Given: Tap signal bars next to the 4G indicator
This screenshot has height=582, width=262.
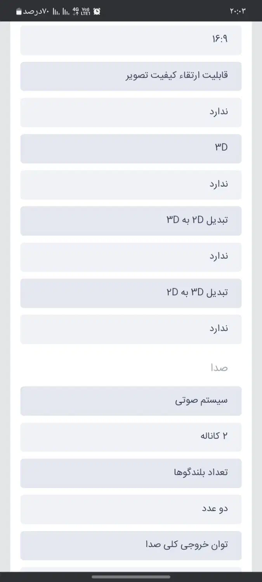Looking at the screenshot, I should pos(66,12).
